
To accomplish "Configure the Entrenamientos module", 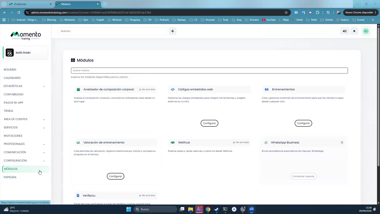I will [x=303, y=123].
